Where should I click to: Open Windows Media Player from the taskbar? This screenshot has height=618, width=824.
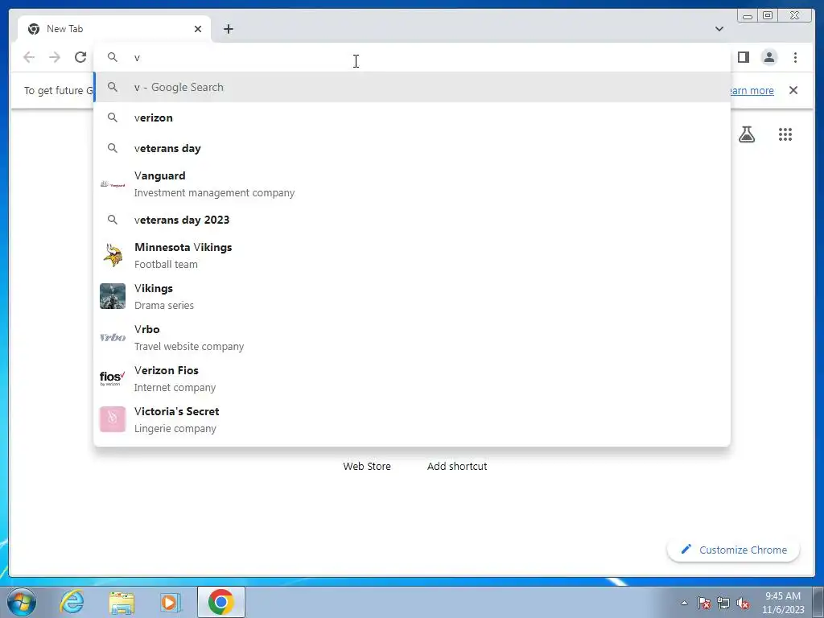click(170, 602)
